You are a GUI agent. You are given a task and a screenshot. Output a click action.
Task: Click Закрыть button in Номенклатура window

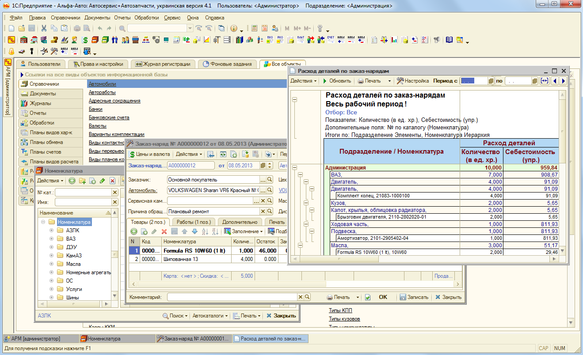(281, 316)
